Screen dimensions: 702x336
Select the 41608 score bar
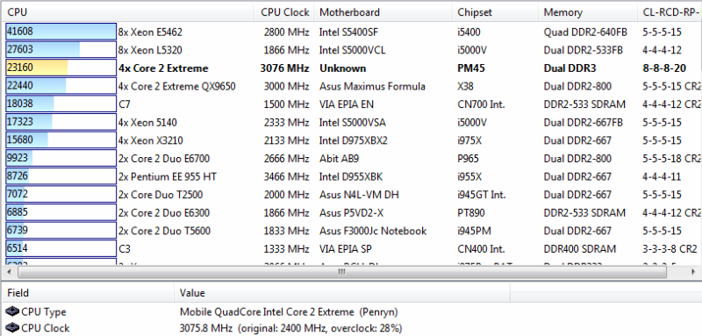(x=61, y=32)
